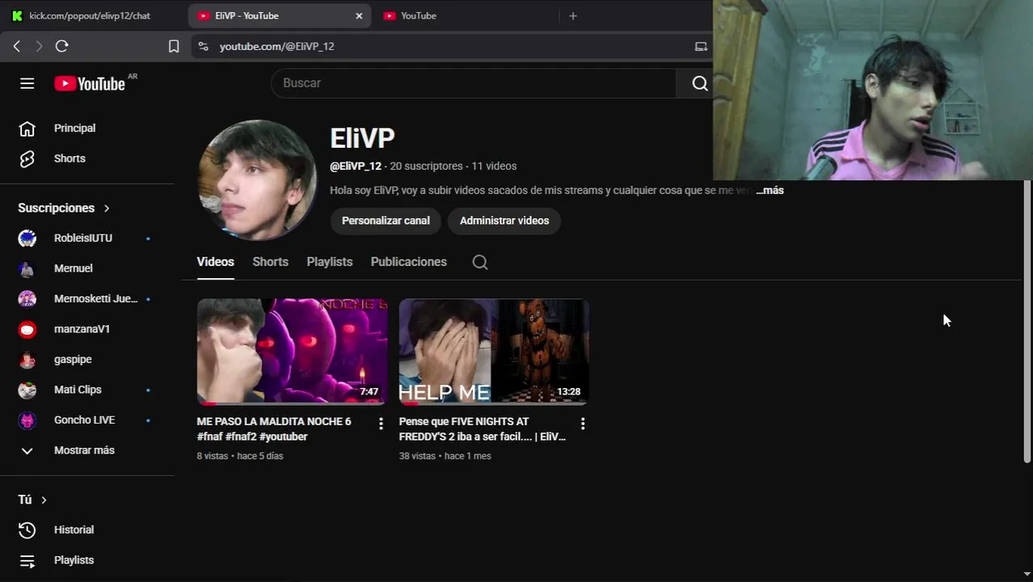Open manzanaV1 channel avatar
The height and width of the screenshot is (582, 1033).
pos(27,329)
